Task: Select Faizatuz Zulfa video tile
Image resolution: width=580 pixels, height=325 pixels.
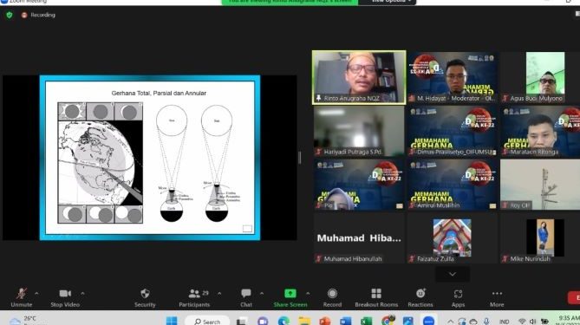Action: [452, 238]
